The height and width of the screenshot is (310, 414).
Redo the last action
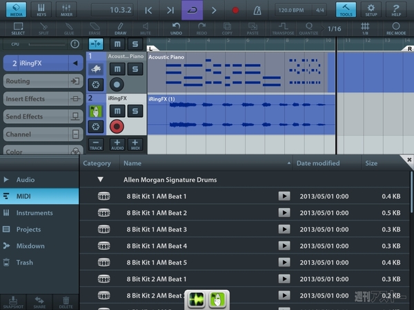(x=201, y=28)
